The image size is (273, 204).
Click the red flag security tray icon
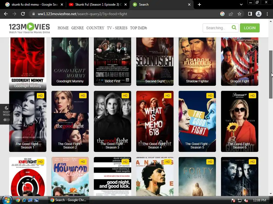233,200
